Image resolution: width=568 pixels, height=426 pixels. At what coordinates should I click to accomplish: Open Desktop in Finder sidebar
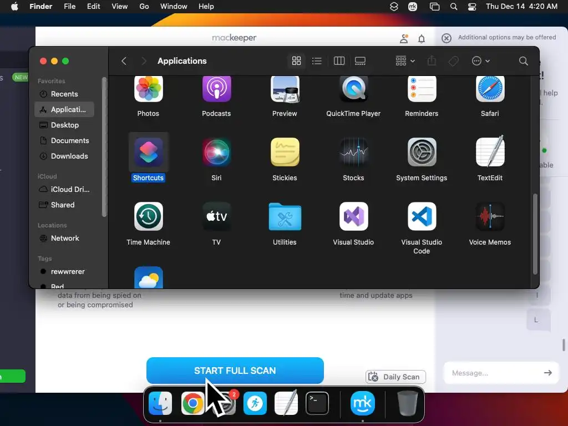(x=64, y=125)
